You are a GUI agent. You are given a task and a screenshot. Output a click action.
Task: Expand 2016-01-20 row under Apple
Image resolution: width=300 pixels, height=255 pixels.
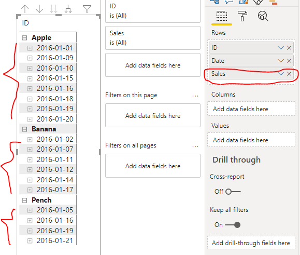coord(30,119)
